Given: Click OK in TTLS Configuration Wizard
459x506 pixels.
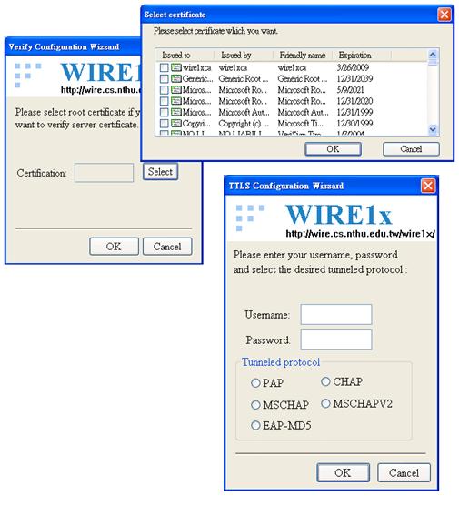Looking at the screenshot, I should tap(343, 472).
